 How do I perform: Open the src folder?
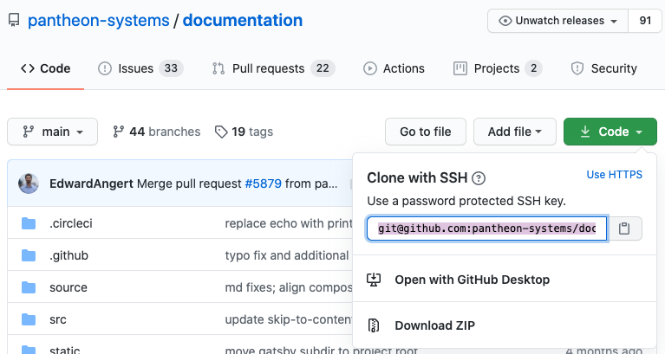pyautogui.click(x=58, y=319)
